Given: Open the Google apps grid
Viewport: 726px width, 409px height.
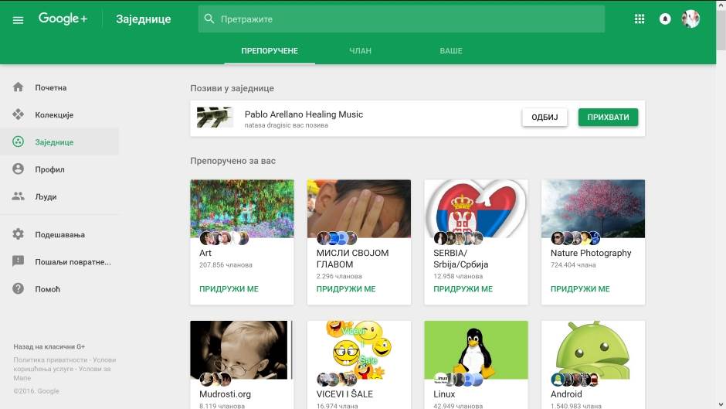Looking at the screenshot, I should [639, 19].
